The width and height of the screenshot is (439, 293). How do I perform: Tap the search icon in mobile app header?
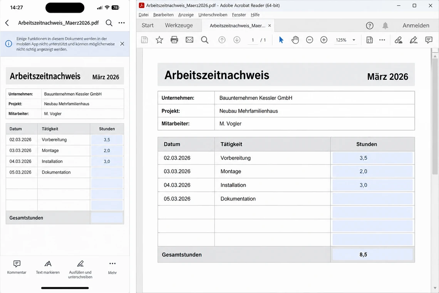[x=109, y=23]
